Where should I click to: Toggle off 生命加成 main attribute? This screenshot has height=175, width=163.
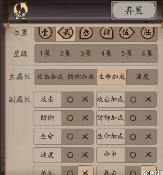[x=112, y=77]
